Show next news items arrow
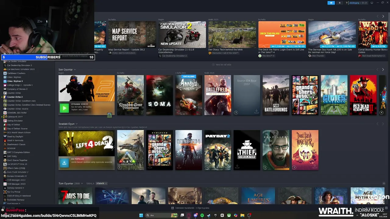Image resolution: width=390 pixels, height=219 pixels. point(383,16)
